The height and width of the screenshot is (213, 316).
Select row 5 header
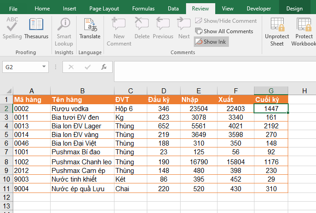tap(6, 134)
